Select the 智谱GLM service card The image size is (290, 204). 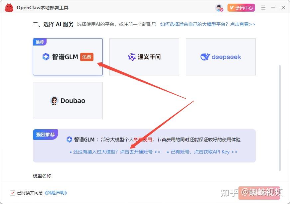[68, 57]
